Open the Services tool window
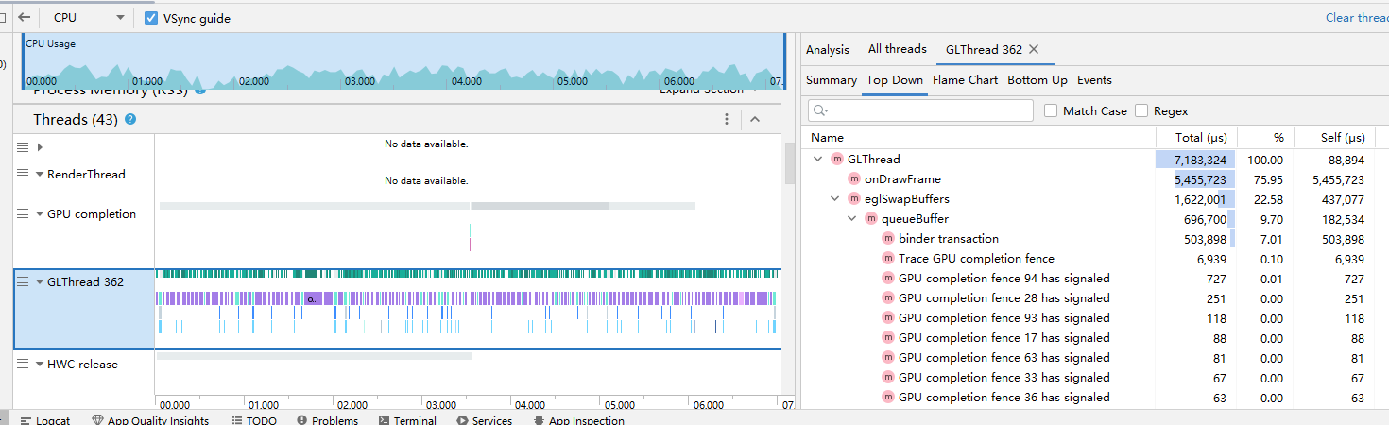 click(x=484, y=420)
